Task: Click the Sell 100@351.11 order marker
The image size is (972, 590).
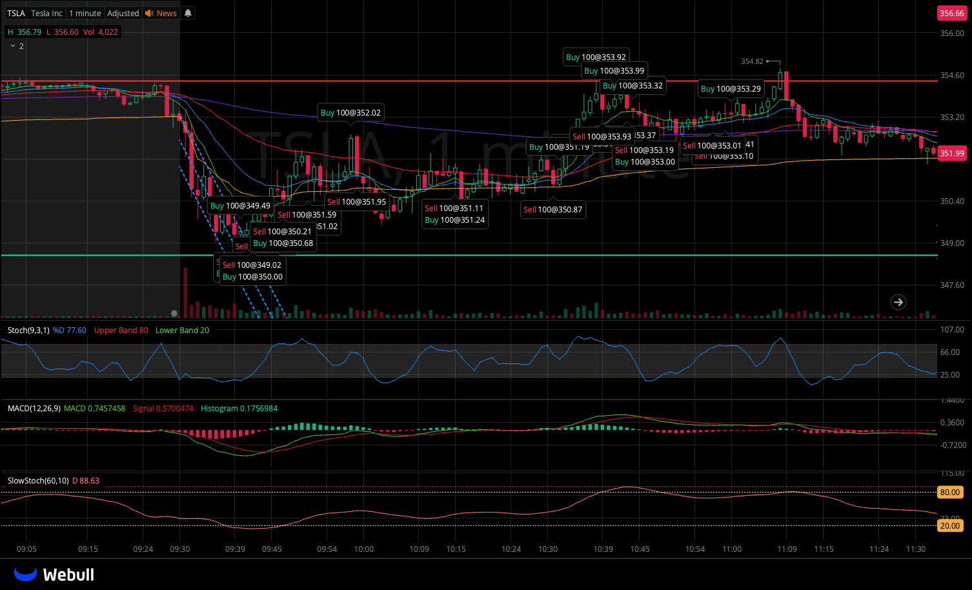Action: (x=454, y=208)
